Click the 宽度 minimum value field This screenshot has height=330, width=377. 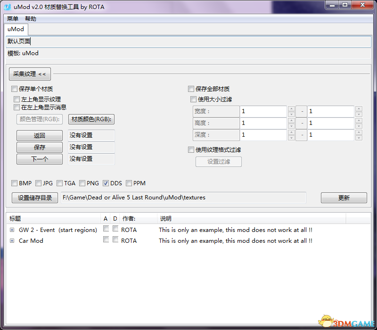point(263,111)
